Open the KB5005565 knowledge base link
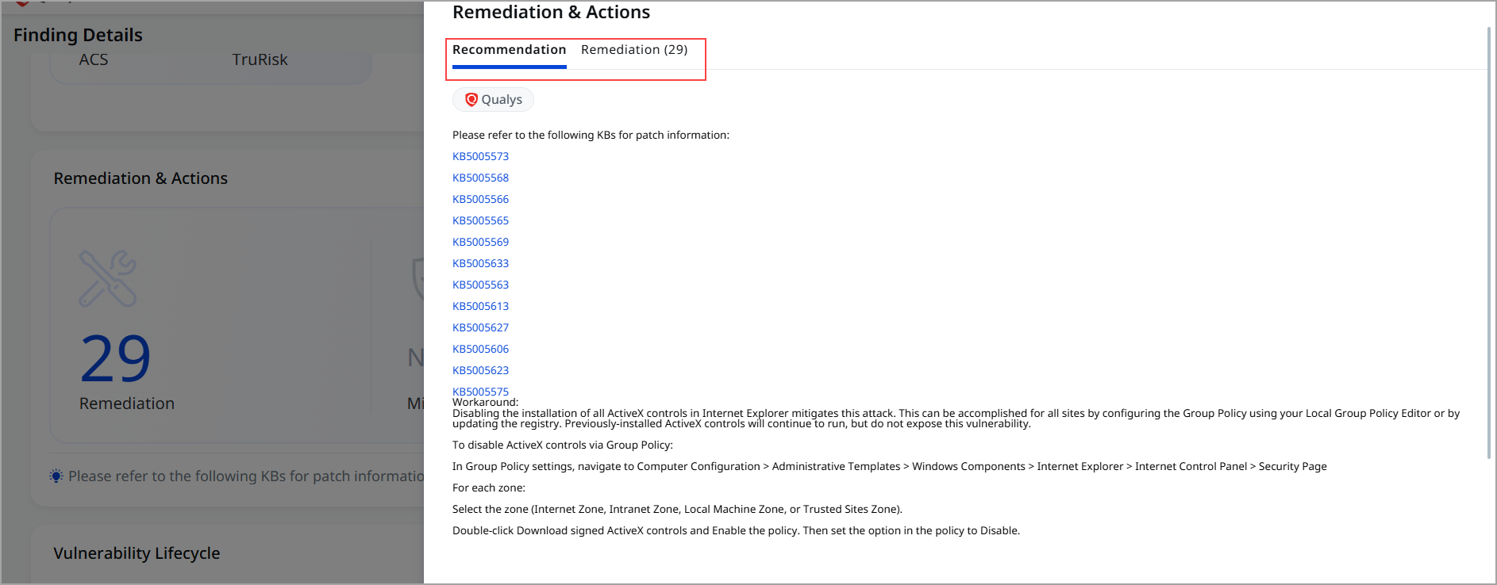1497x585 pixels. [x=480, y=220]
